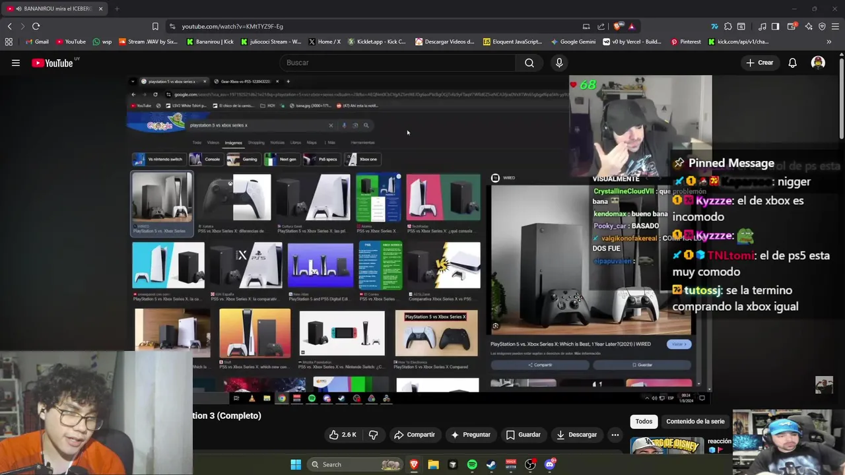Start voice search with the microphone icon
The image size is (845, 475).
(559, 63)
